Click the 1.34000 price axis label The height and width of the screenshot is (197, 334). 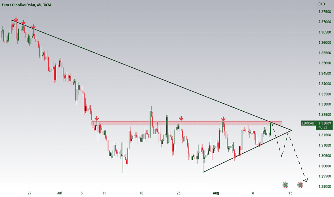pyautogui.click(x=325, y=84)
